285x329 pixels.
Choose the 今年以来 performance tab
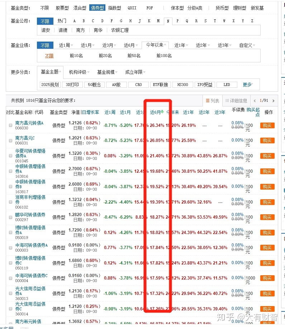(x=155, y=45)
